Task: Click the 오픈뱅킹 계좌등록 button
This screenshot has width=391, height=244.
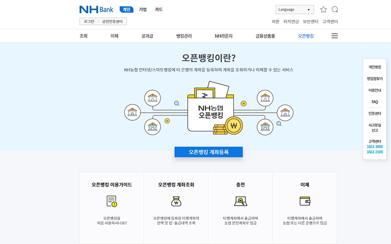Action: [209, 152]
